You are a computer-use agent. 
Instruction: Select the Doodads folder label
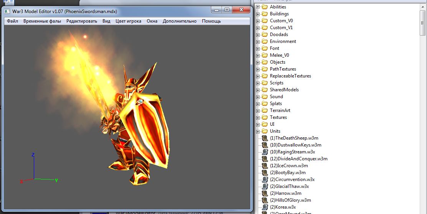click(279, 35)
